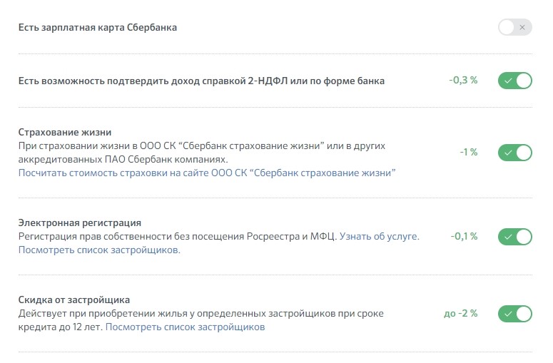Open Посмотреть список застройщиков under Электронная регистрация
The image size is (553, 363).
[99, 250]
